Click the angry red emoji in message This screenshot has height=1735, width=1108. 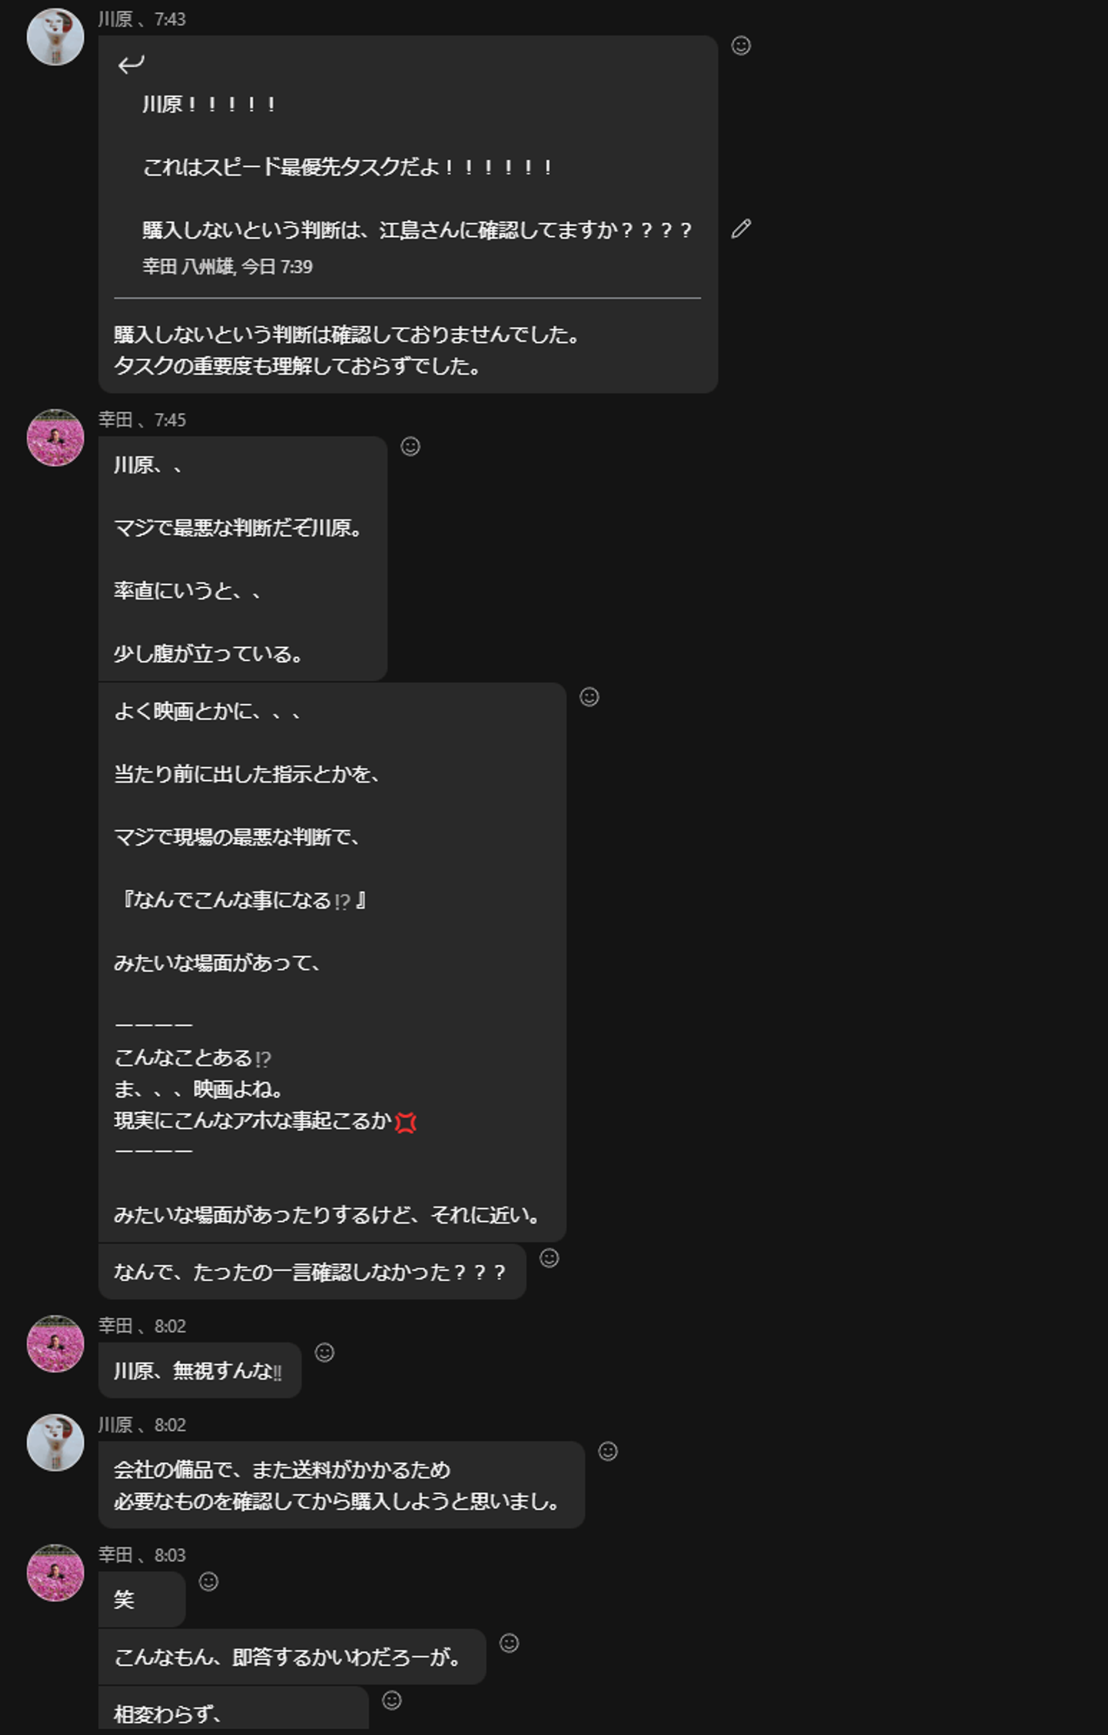click(405, 1123)
